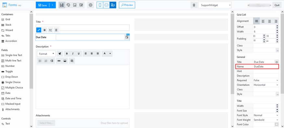Viewport: 284px width, 128px height.
Task: Click the settings gear icon in toolbar
Action: tap(90, 5)
